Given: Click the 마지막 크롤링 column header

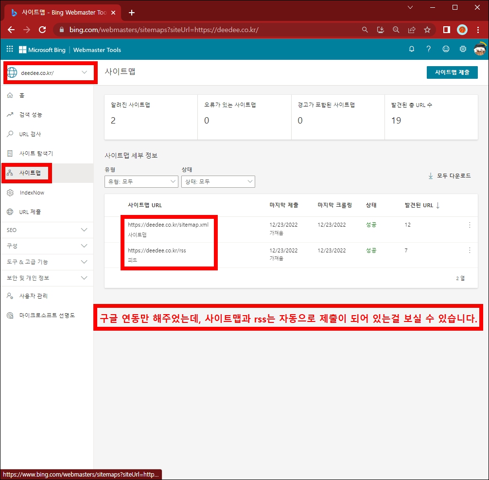Looking at the screenshot, I should pyautogui.click(x=334, y=205).
